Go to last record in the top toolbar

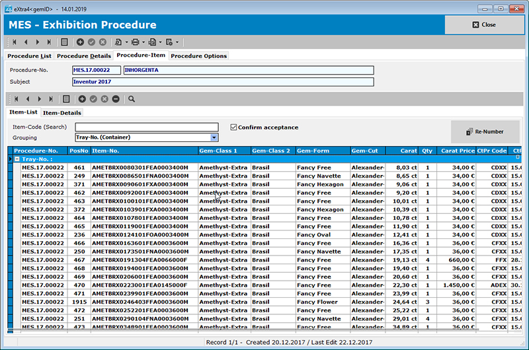pyautogui.click(x=50, y=42)
